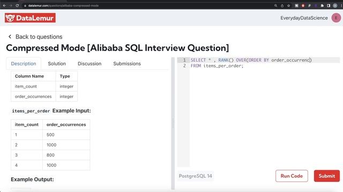Switch to the Solution tab

[x=57, y=63]
